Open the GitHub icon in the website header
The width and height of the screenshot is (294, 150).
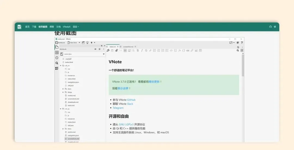click(270, 27)
